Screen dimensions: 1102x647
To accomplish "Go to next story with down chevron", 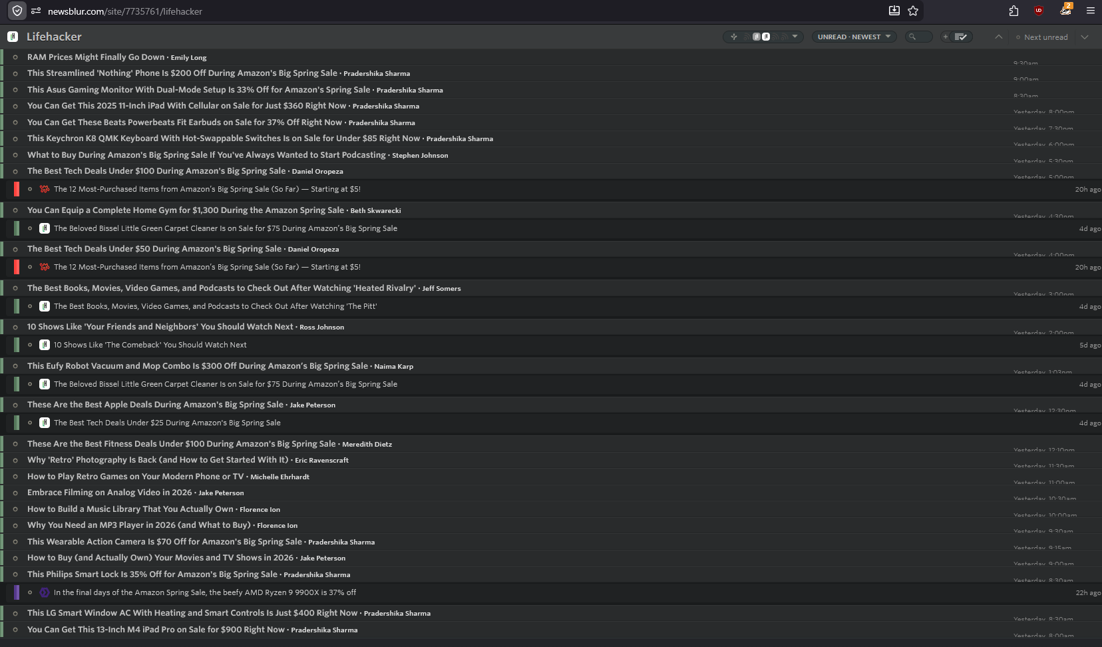I will point(1085,37).
